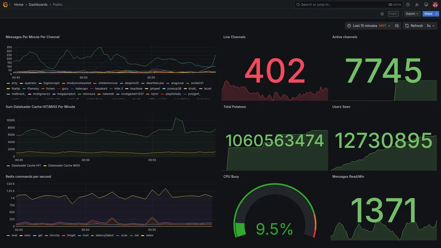The height and width of the screenshot is (248, 441).
Task: Open the Grafana logo home menu
Action: 5,4
